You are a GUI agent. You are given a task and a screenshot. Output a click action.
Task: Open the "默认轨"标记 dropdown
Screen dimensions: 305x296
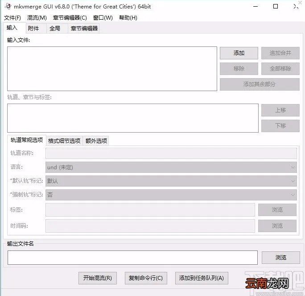pos(171,181)
